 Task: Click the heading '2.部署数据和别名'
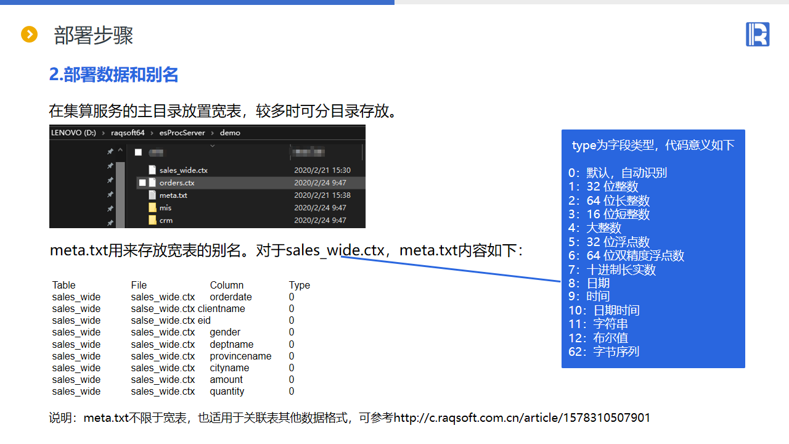(114, 75)
